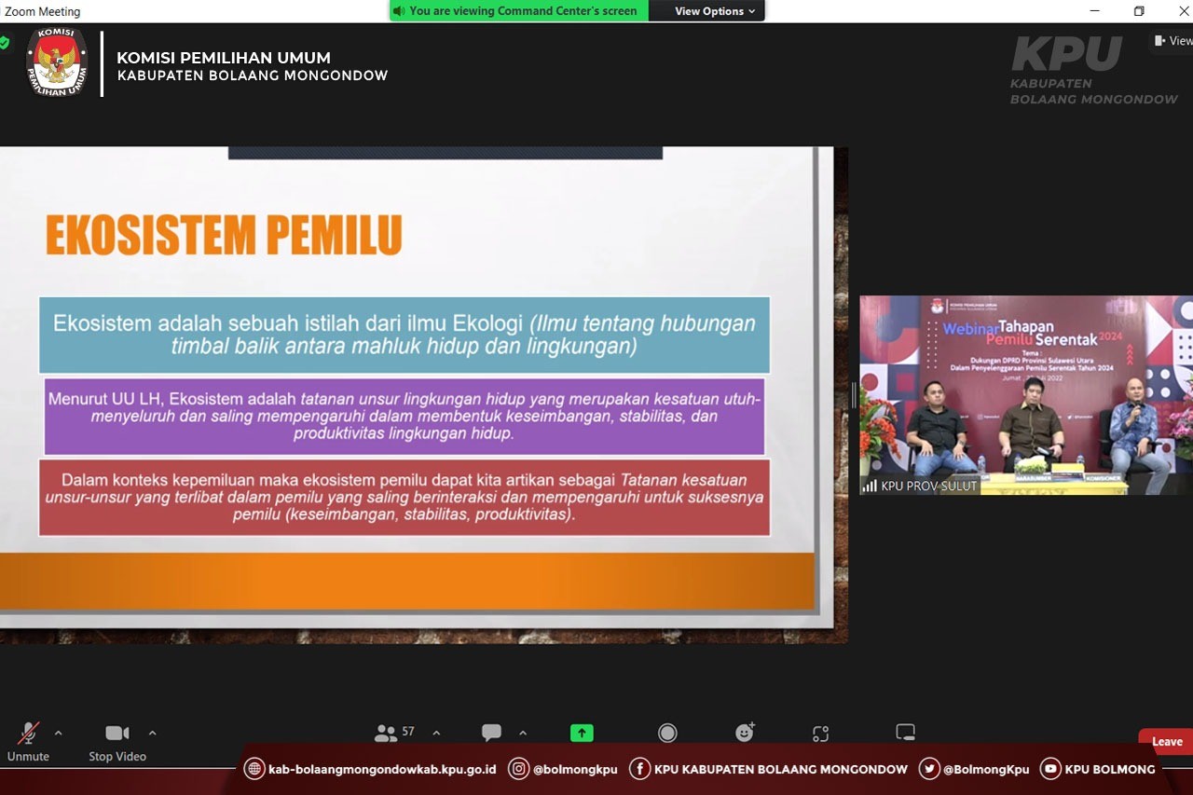Click the green 'You are viewing' screen banner

click(x=518, y=11)
